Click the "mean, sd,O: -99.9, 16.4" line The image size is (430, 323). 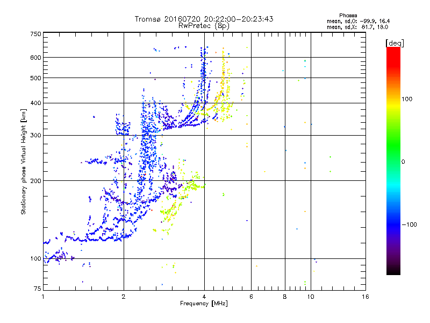click(358, 21)
